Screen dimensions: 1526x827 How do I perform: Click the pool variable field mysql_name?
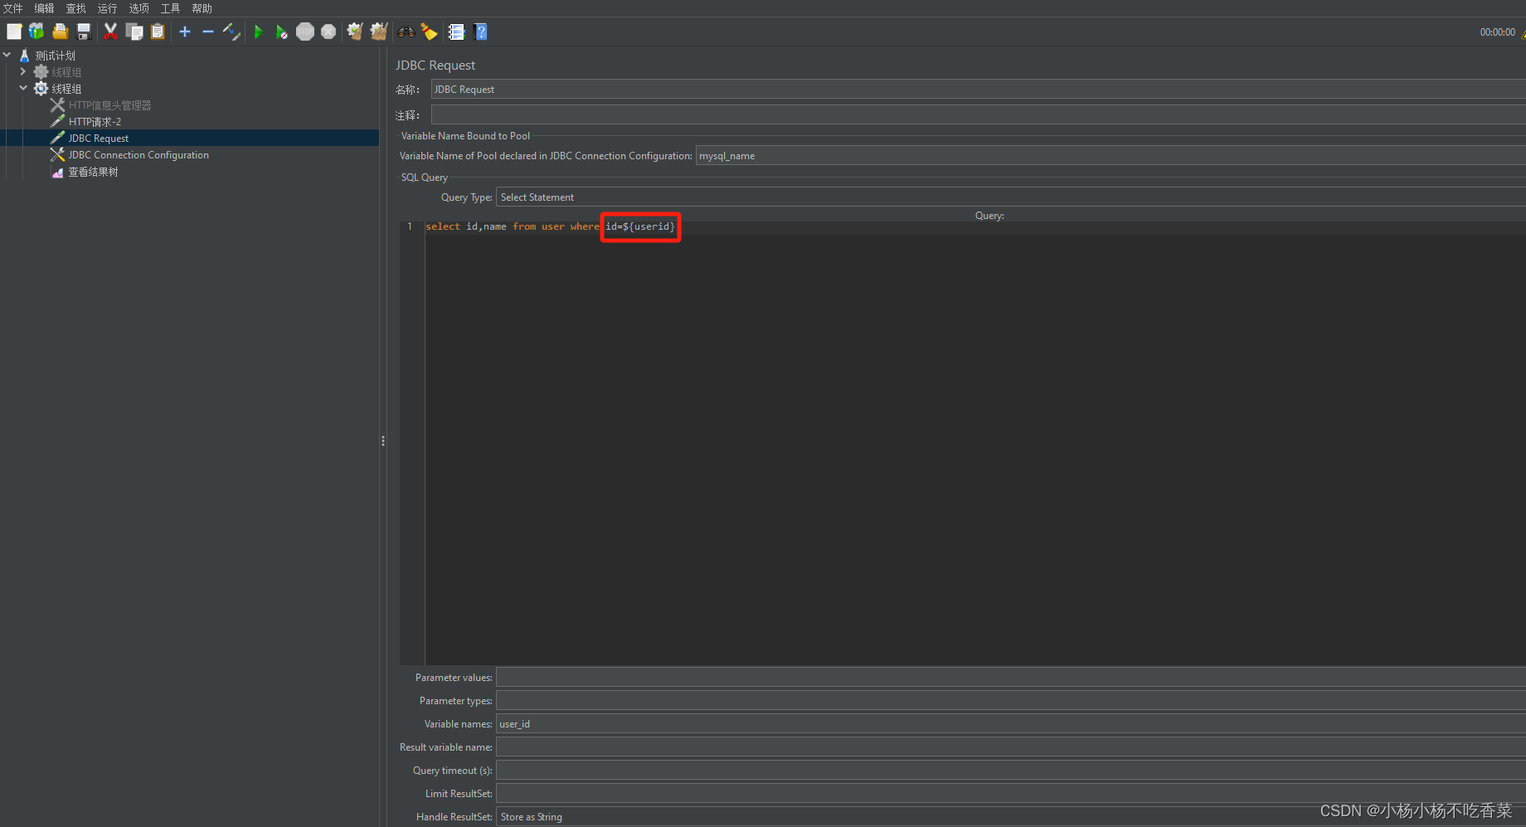pyautogui.click(x=1110, y=155)
